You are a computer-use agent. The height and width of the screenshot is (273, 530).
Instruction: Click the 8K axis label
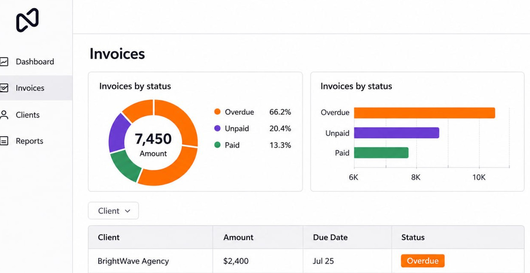(x=416, y=177)
